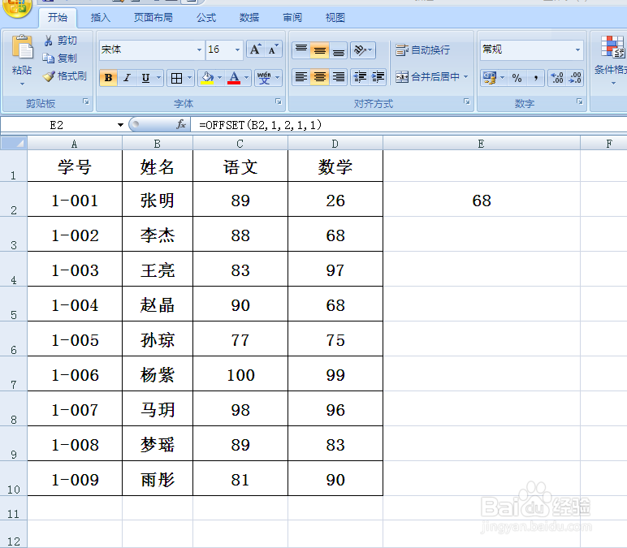The width and height of the screenshot is (627, 548).
Task: Open 数字 group dialog launcher
Action: click(x=579, y=101)
